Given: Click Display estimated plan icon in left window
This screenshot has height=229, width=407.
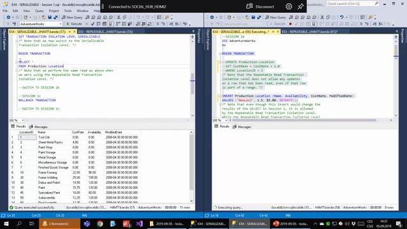Looking at the screenshot, I should (x=99, y=24).
